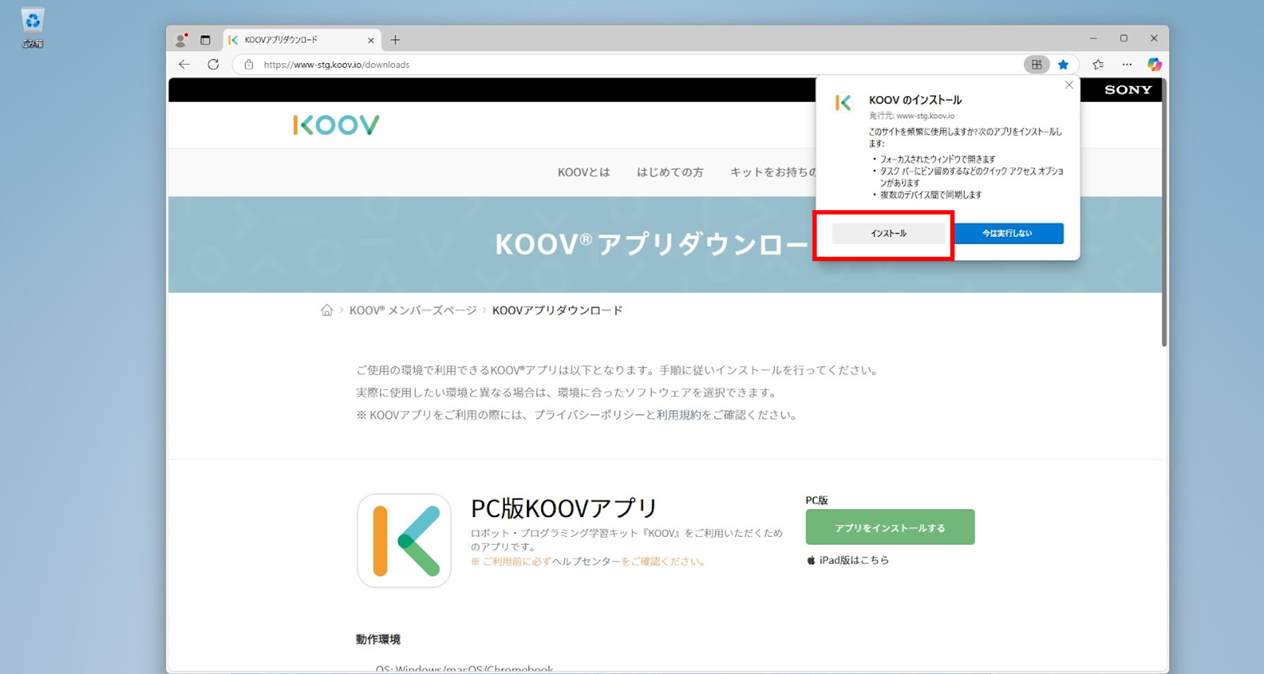This screenshot has height=674, width=1264.
Task: Open the favorites list icon
Action: coord(1097,64)
